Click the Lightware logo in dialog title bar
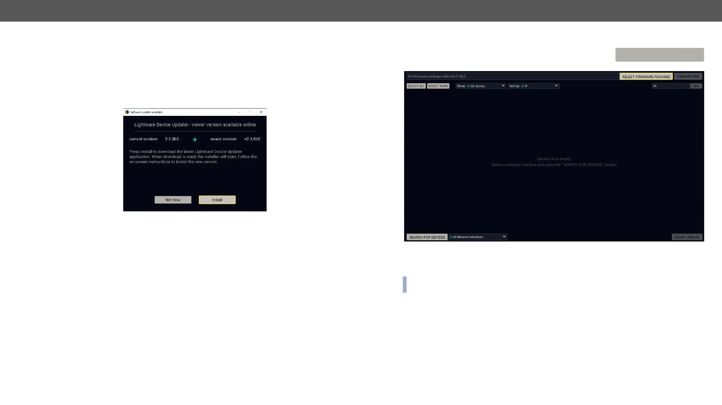Viewport: 722px width, 405px height. click(x=127, y=112)
